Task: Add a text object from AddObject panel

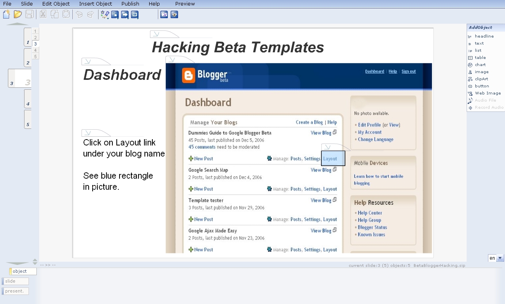Action: pyautogui.click(x=479, y=43)
